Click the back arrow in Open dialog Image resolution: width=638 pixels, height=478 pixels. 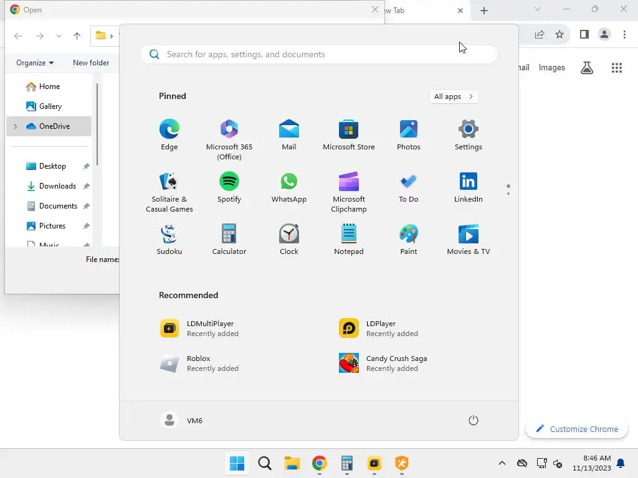click(x=18, y=35)
